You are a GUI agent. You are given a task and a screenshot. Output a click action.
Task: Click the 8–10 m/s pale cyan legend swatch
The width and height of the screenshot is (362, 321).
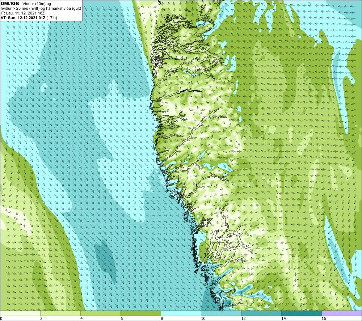181,313
